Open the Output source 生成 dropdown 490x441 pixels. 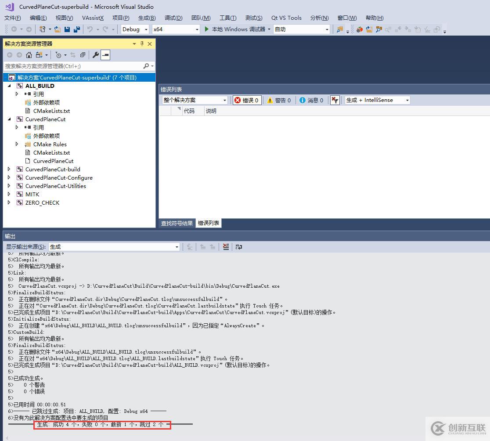114,247
